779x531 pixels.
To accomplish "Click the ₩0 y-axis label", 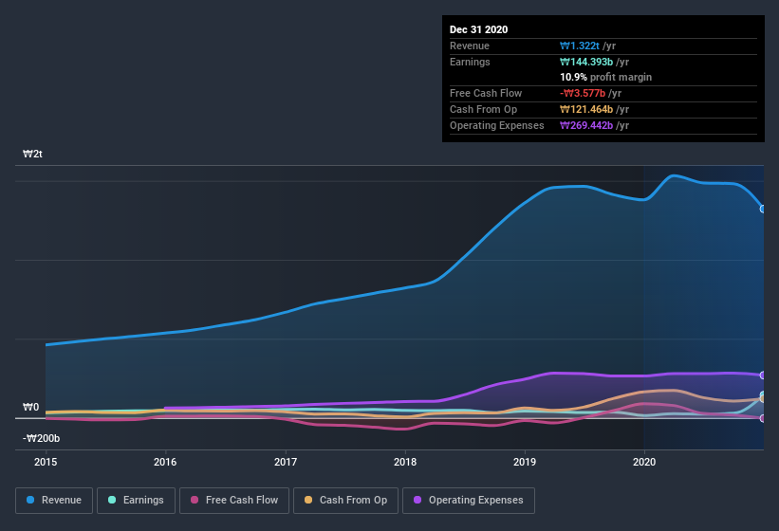I will point(30,407).
